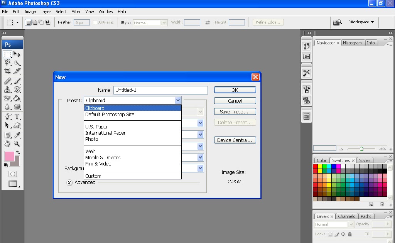395x243 pixels.
Task: Open tool preset picker arrow
Action: 17,22
